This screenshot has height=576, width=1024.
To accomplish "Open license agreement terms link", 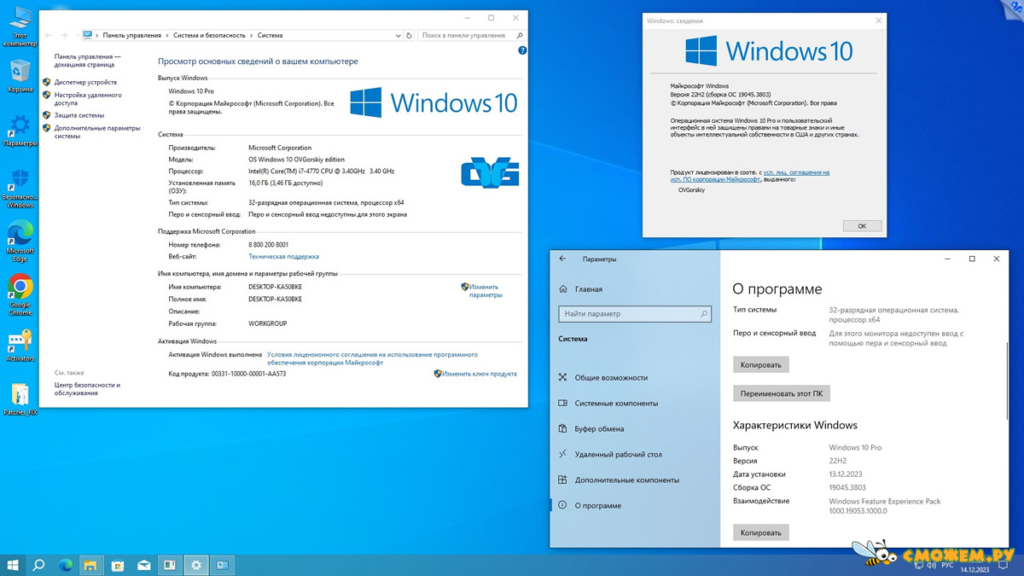I will coord(372,358).
